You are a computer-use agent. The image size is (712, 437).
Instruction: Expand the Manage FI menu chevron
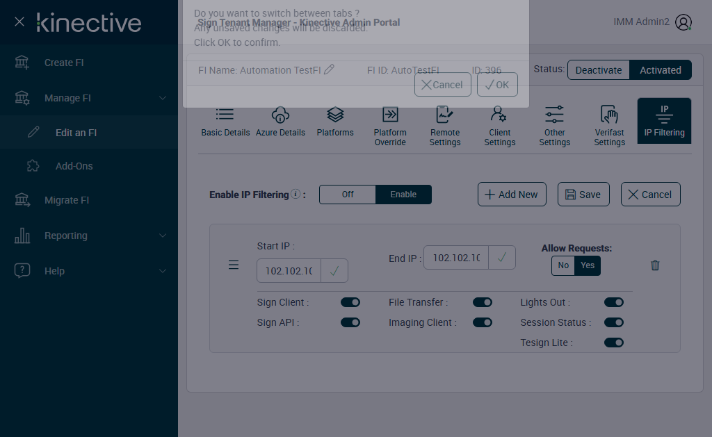pyautogui.click(x=163, y=98)
